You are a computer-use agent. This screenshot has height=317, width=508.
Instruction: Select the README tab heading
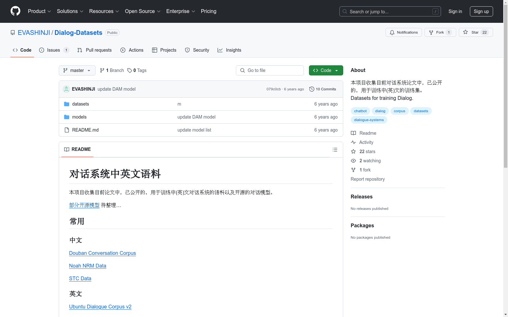coord(77,149)
